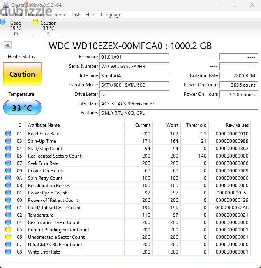
Task: Click the Threshold column header
Action: (195, 125)
